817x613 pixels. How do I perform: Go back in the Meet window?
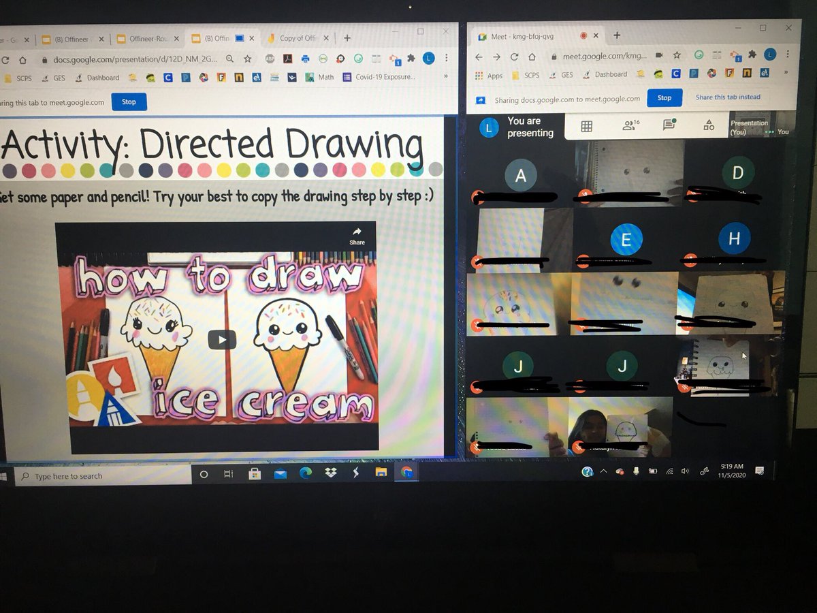(479, 57)
